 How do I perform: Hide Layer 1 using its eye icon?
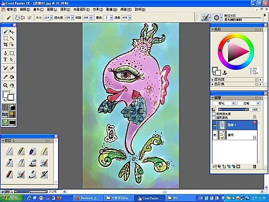pyautogui.click(x=215, y=125)
